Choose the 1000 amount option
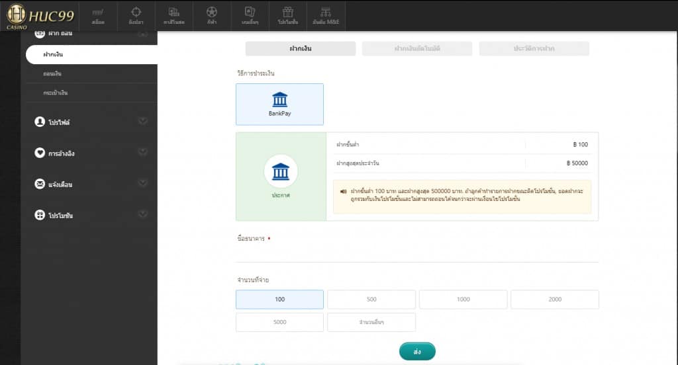 pos(463,300)
